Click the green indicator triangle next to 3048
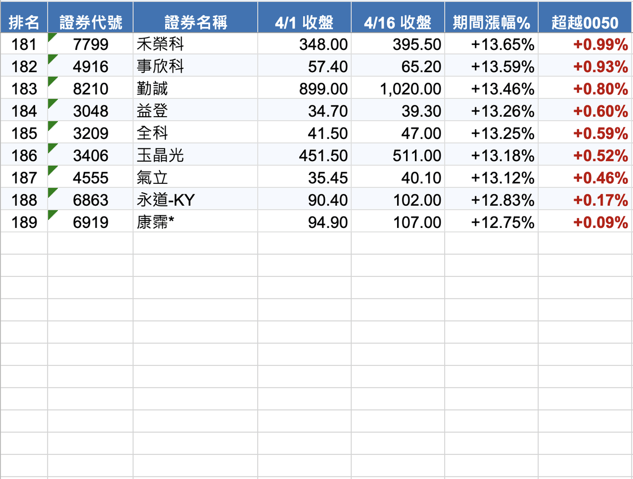 [52, 103]
